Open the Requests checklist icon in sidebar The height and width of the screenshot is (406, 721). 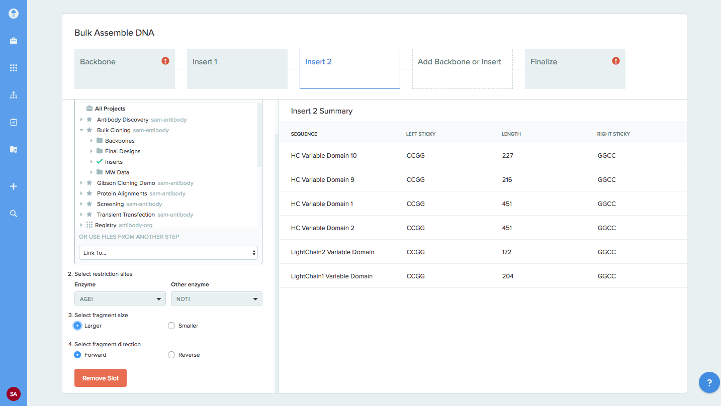(x=14, y=122)
